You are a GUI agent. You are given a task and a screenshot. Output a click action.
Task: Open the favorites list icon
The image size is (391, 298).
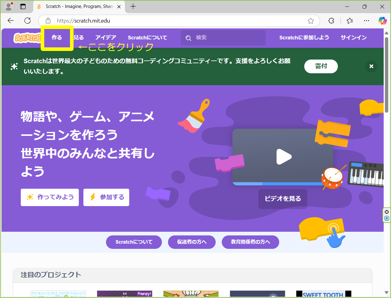tap(350, 21)
